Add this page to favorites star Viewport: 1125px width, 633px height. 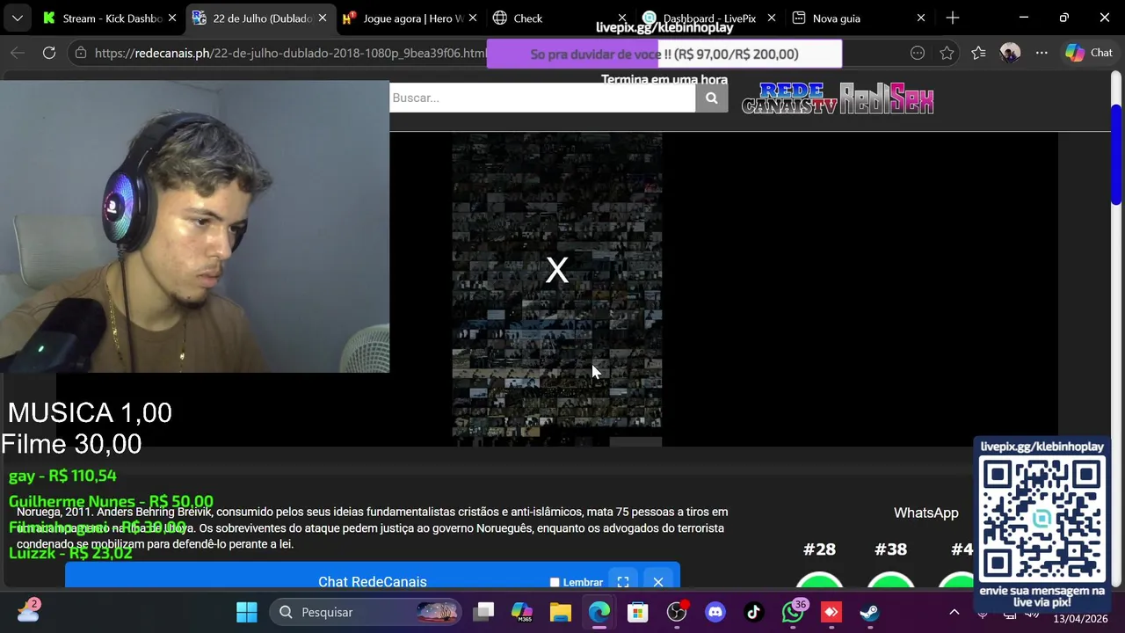[x=947, y=53]
